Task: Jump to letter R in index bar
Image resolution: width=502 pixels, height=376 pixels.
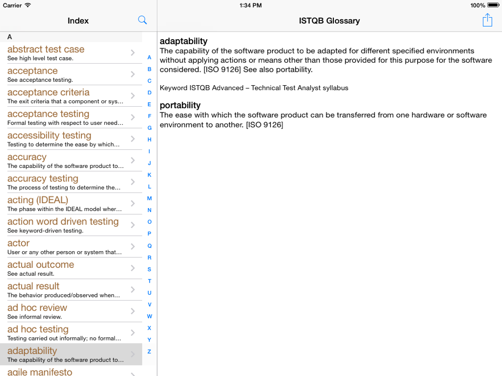Action: pos(149,257)
